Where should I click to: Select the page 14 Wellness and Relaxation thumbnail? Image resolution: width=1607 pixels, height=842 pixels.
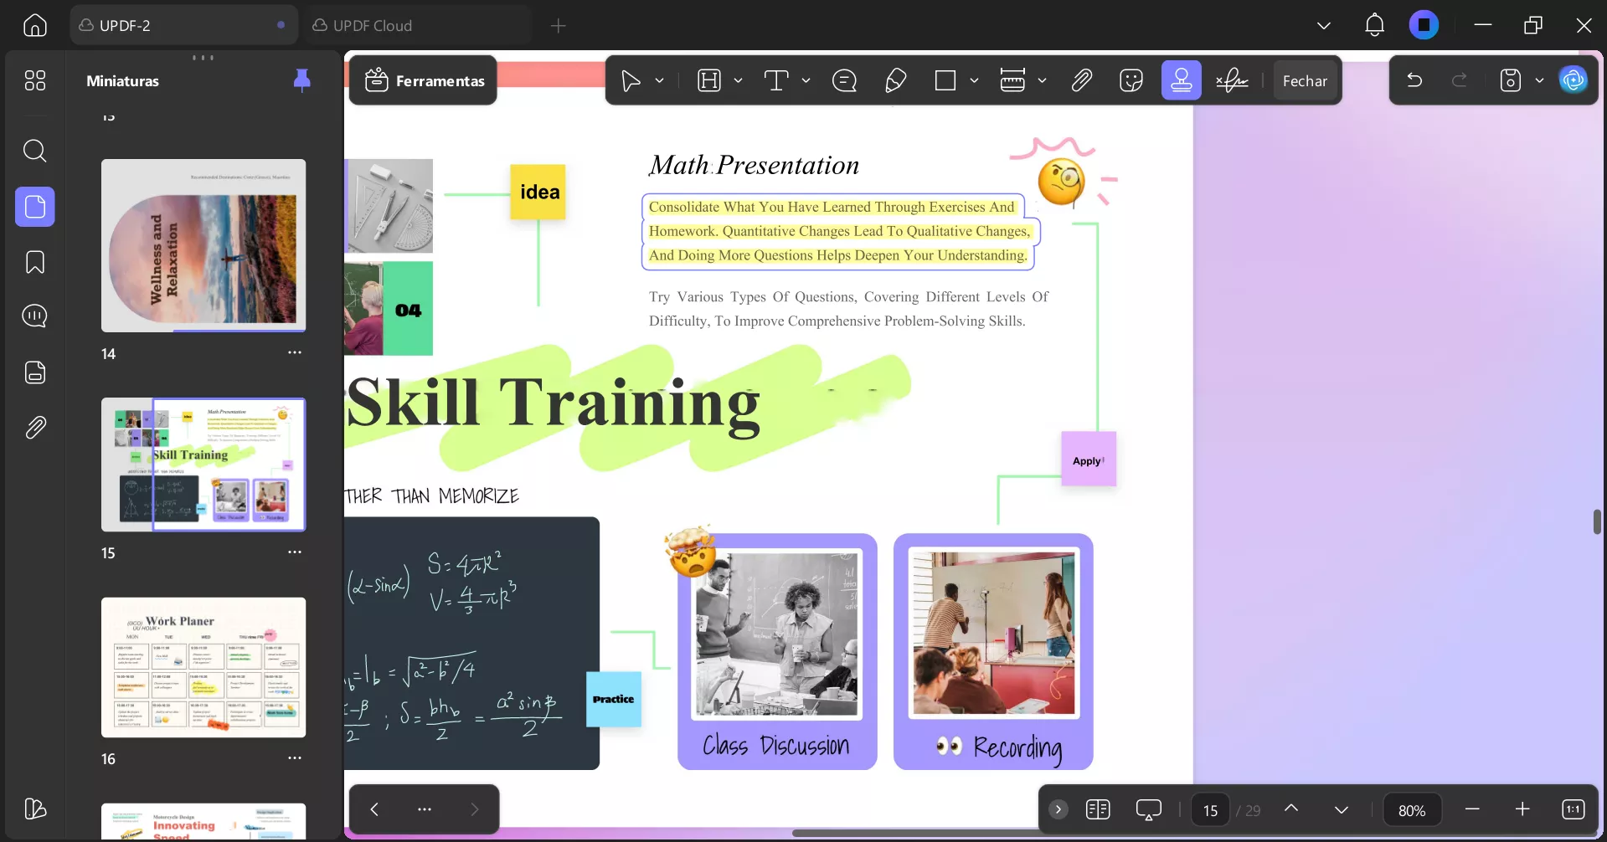coord(203,245)
